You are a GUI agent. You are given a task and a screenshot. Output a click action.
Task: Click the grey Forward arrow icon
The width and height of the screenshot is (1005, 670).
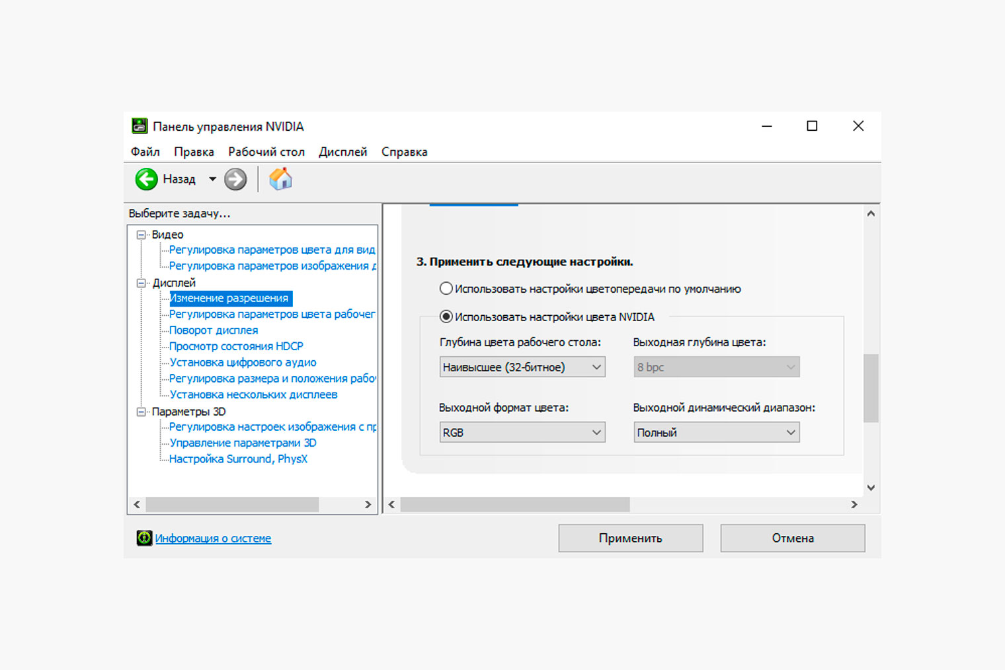(x=235, y=179)
